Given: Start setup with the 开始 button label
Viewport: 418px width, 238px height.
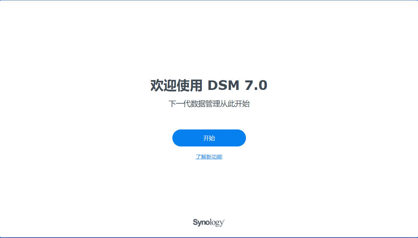Looking at the screenshot, I should 209,138.
